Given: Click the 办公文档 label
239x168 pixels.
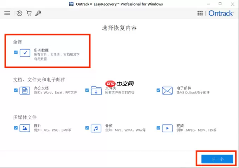Looking at the screenshot, I should pos(41,88).
